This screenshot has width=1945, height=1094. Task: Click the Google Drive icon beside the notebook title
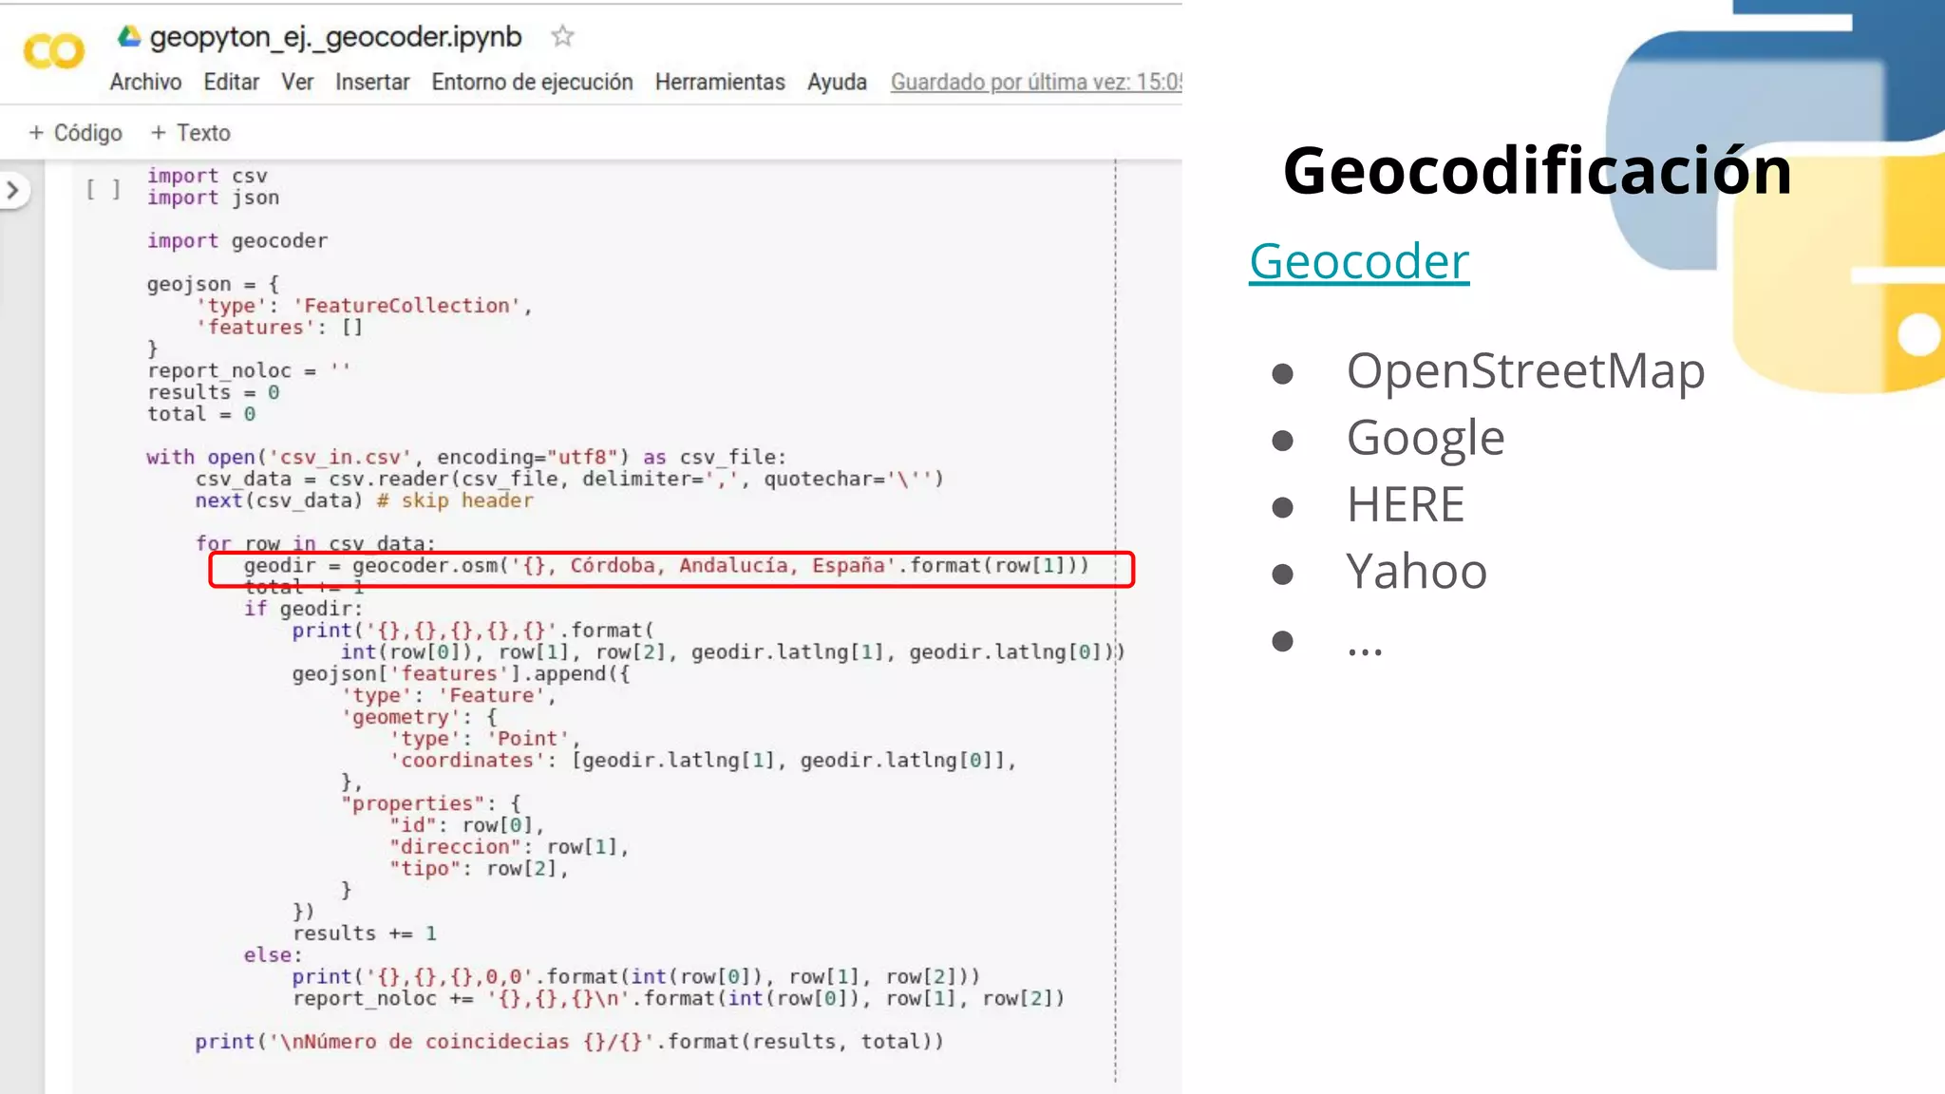click(x=129, y=36)
